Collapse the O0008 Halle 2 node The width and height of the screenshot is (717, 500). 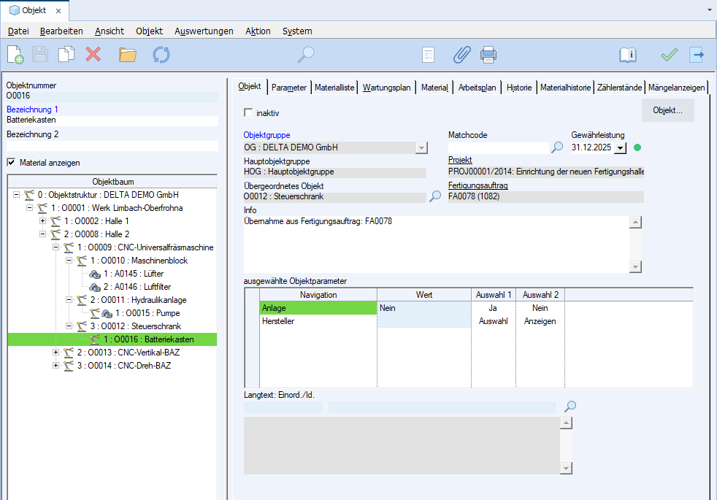pyautogui.click(x=43, y=234)
